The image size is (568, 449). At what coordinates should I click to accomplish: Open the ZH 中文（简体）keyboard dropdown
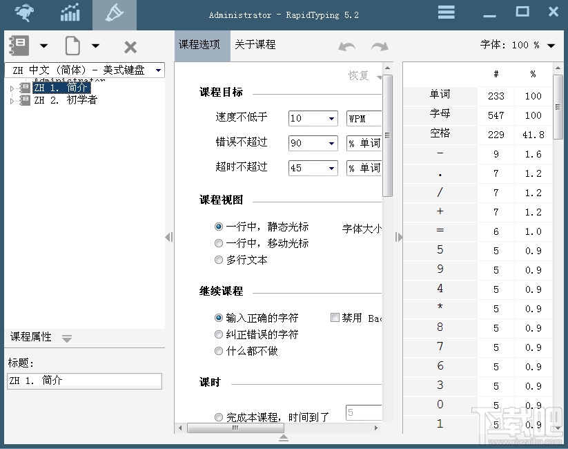pos(158,70)
